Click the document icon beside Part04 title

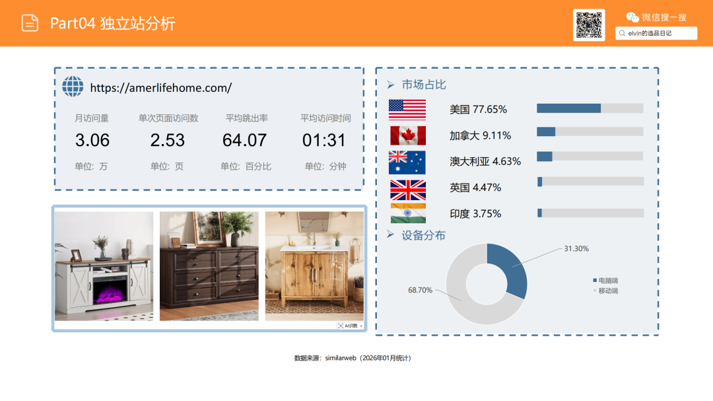tap(29, 23)
